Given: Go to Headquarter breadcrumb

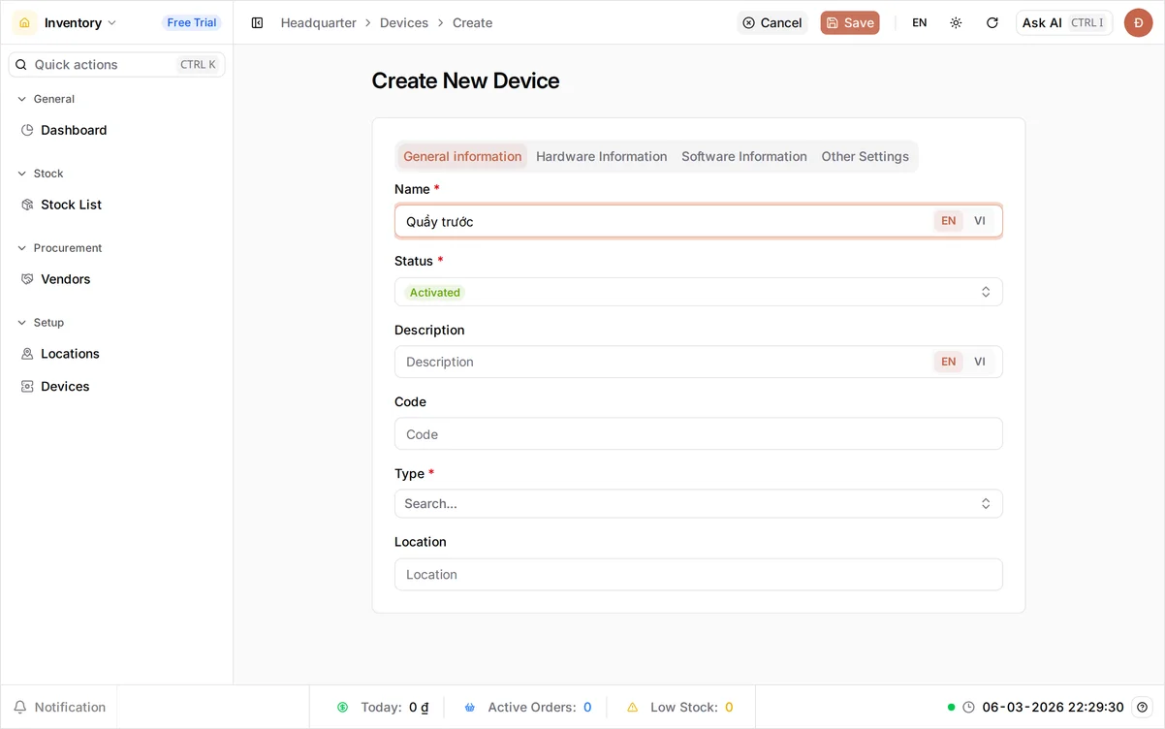Looking at the screenshot, I should 319,22.
